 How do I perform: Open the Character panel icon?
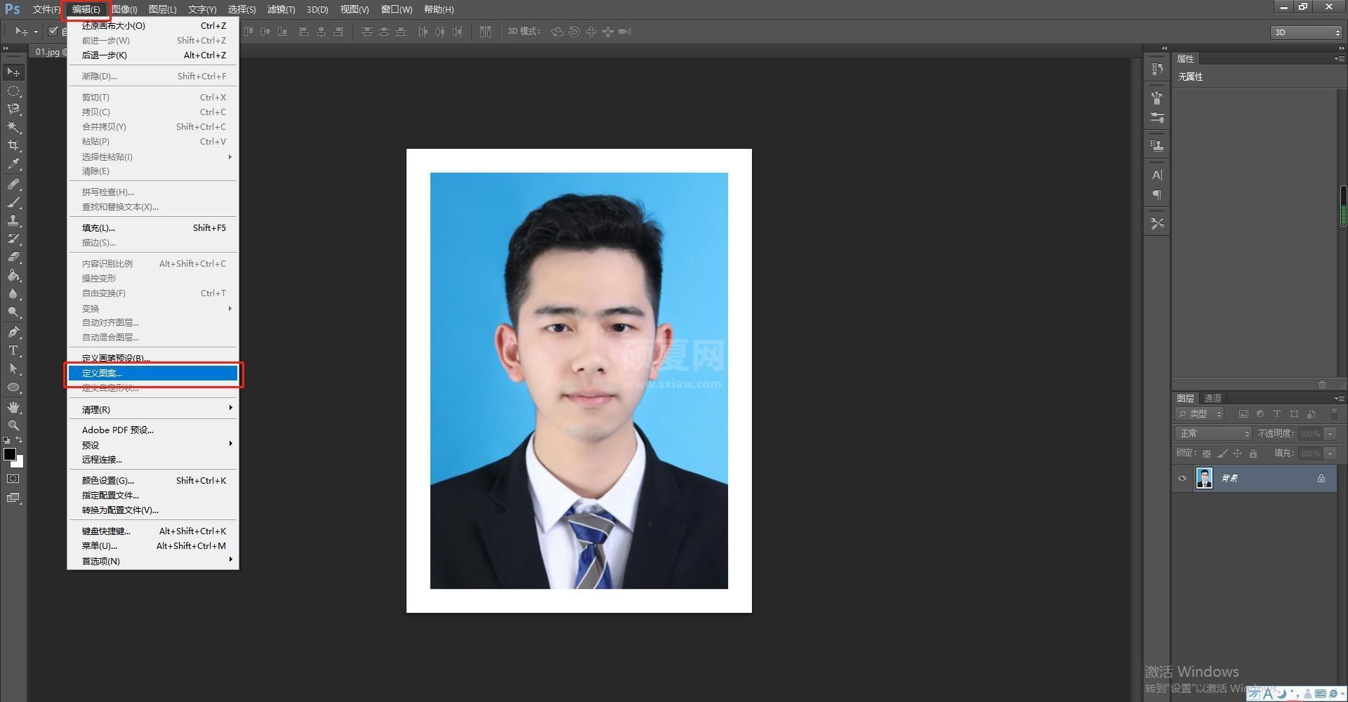click(x=1157, y=175)
